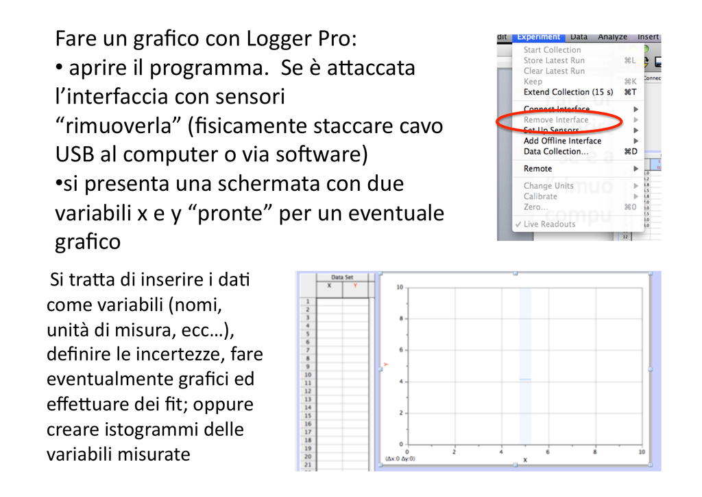Select Change Units in the menu
This screenshot has height=497, width=702.
[548, 185]
